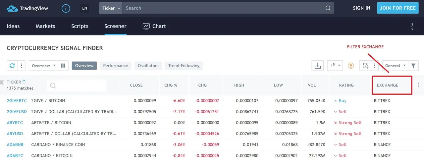Open the column setup bars icon
The image size is (424, 165).
pos(63,66)
